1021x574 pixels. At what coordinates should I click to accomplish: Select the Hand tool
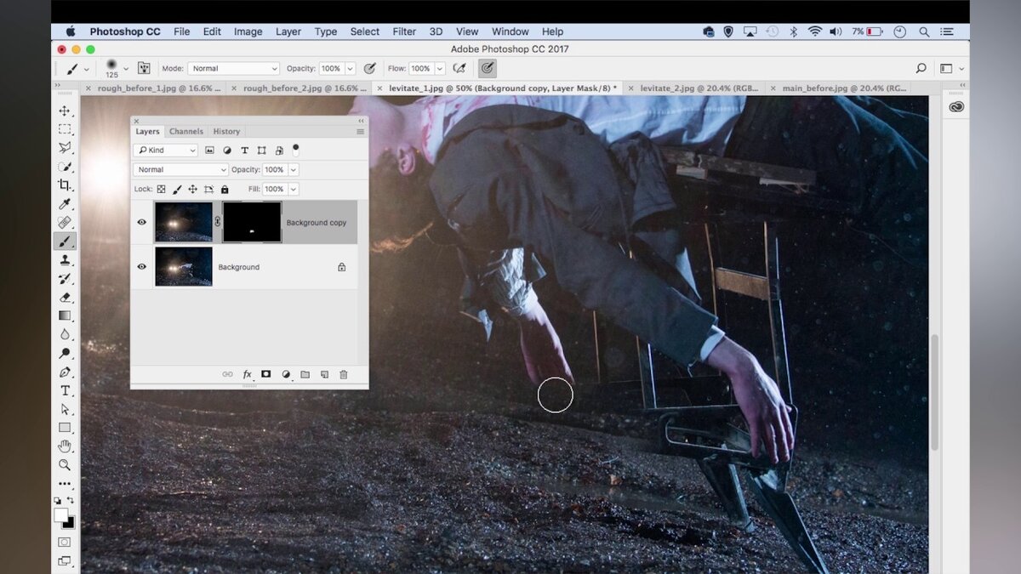(65, 446)
